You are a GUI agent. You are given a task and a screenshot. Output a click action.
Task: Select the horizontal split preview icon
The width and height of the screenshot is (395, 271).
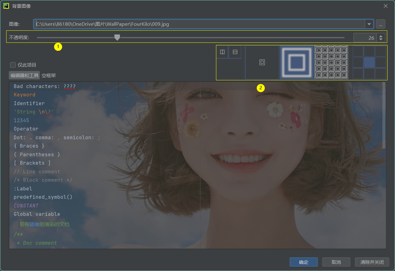(235, 51)
